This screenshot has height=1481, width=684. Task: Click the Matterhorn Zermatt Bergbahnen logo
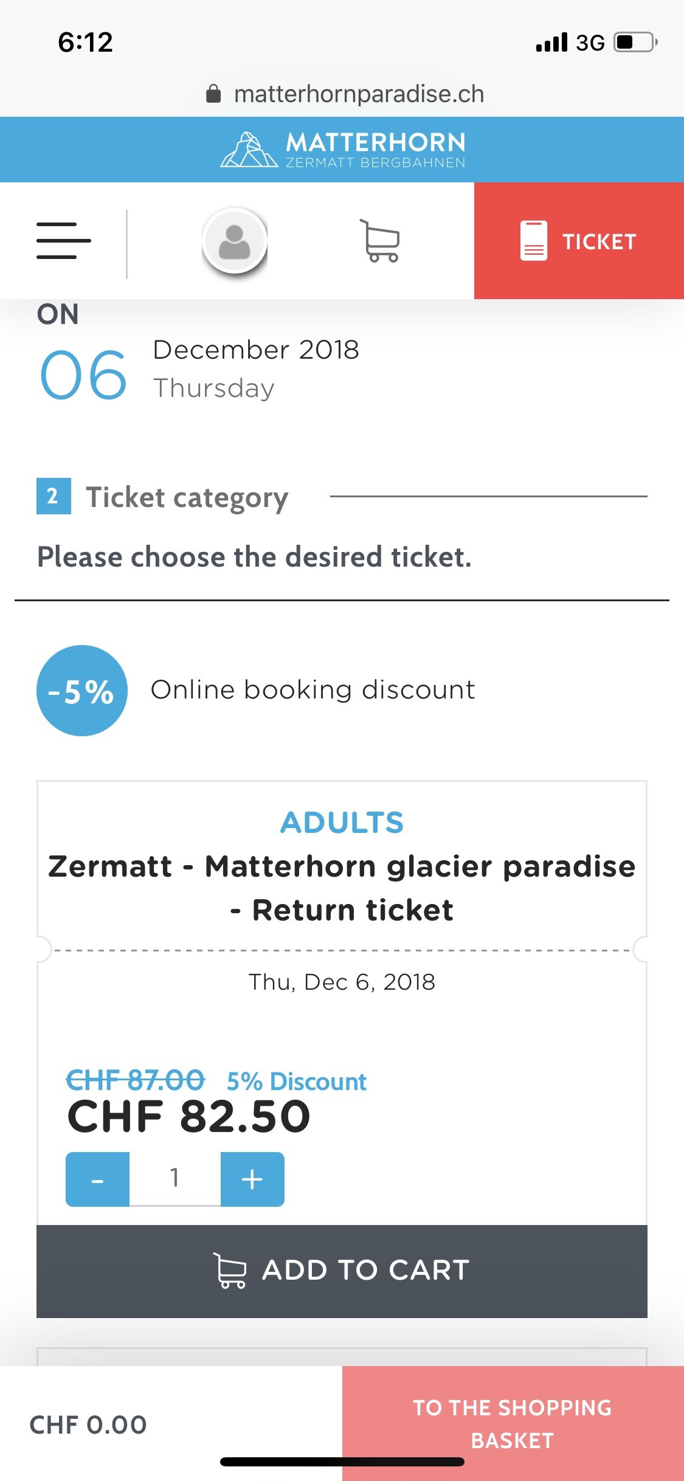click(x=342, y=149)
